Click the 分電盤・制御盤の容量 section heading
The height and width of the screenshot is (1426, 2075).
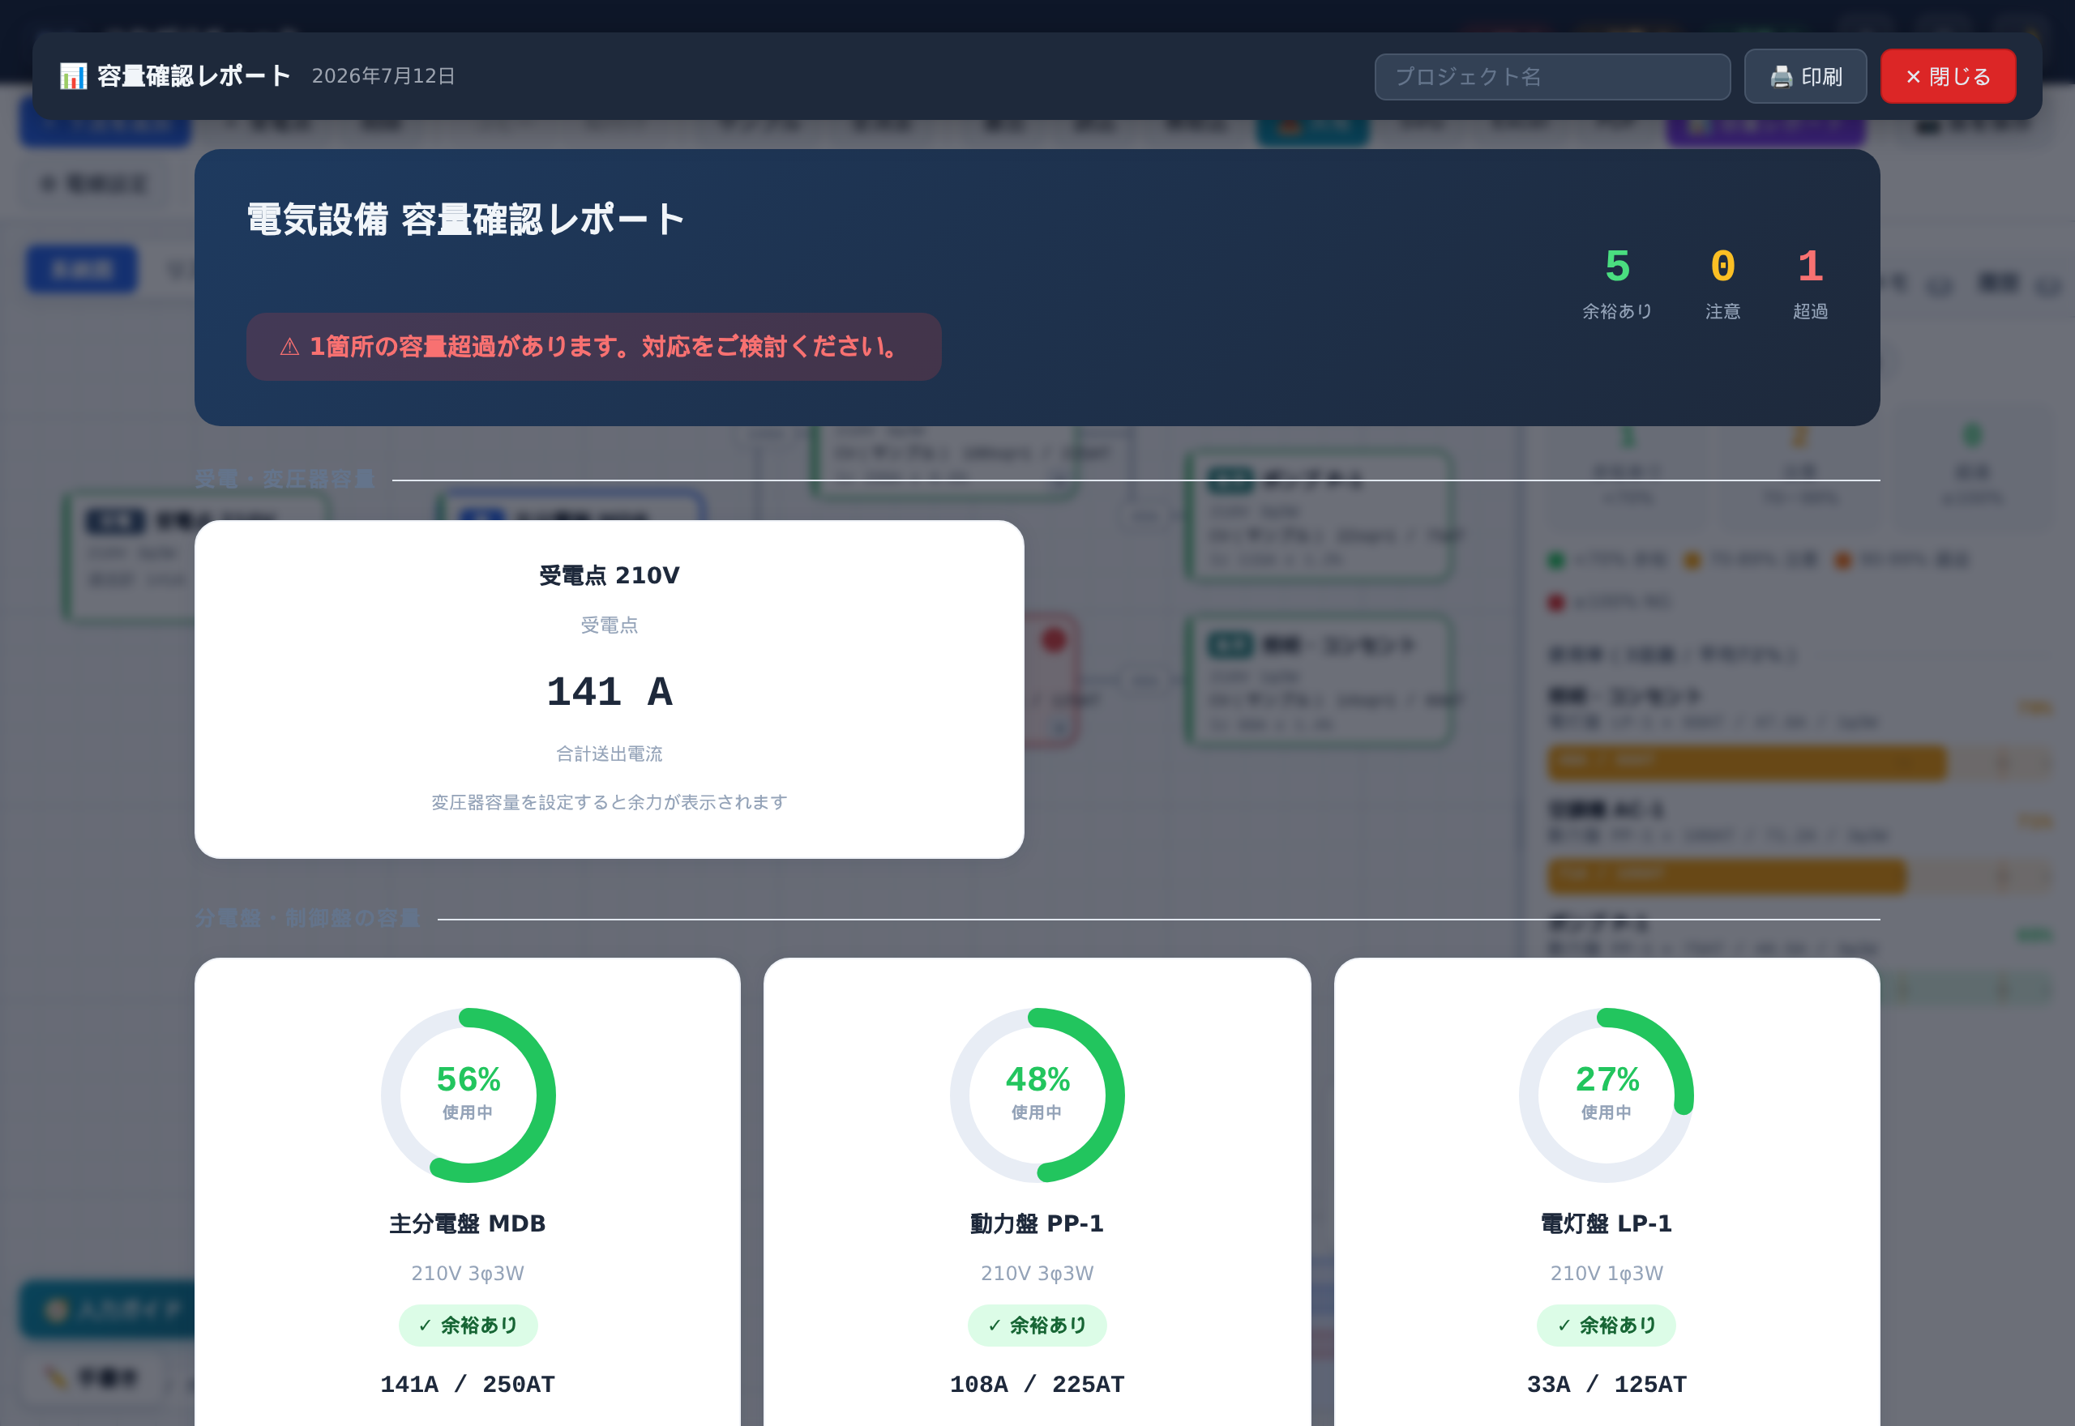click(307, 918)
